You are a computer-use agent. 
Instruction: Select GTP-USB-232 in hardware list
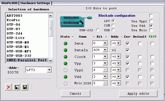click(x=27, y=56)
